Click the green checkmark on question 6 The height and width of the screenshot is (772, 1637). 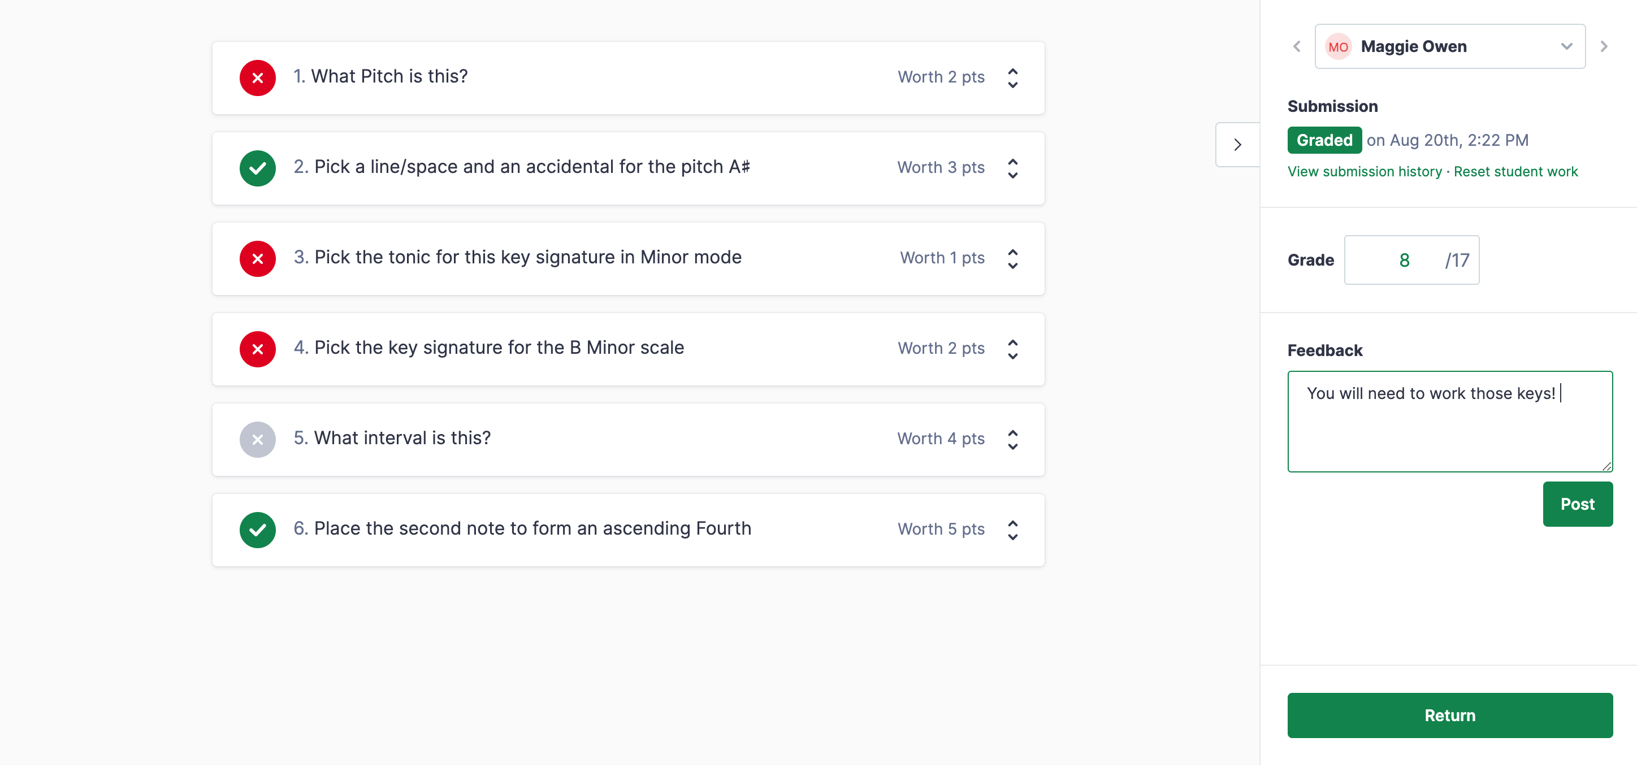257,530
